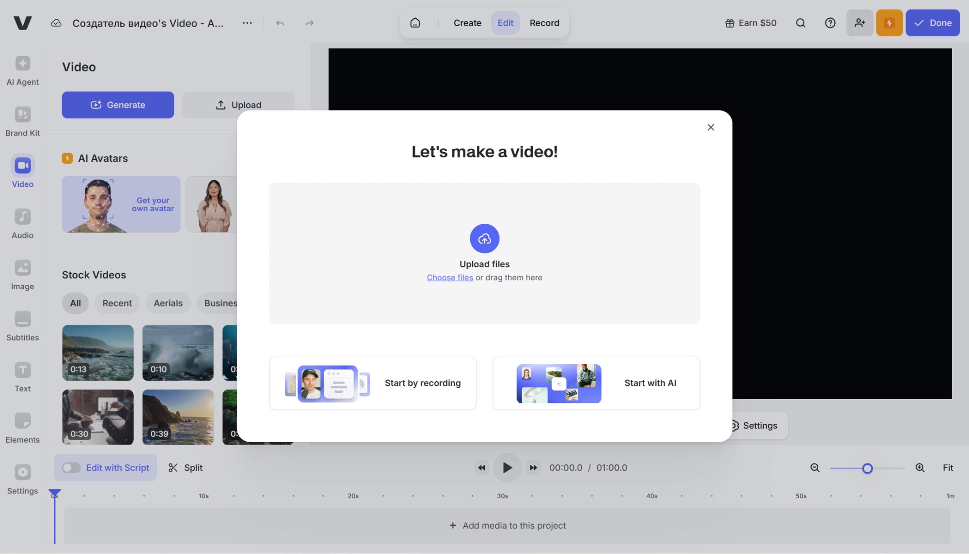
Task: Click the invite collaborator icon
Action: [859, 23]
